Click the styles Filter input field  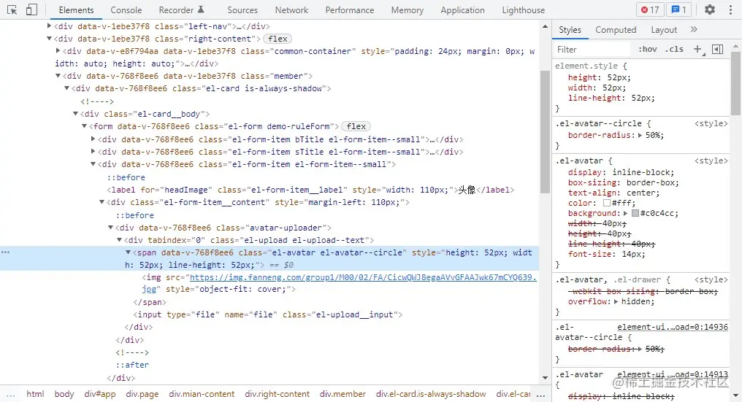[592, 49]
